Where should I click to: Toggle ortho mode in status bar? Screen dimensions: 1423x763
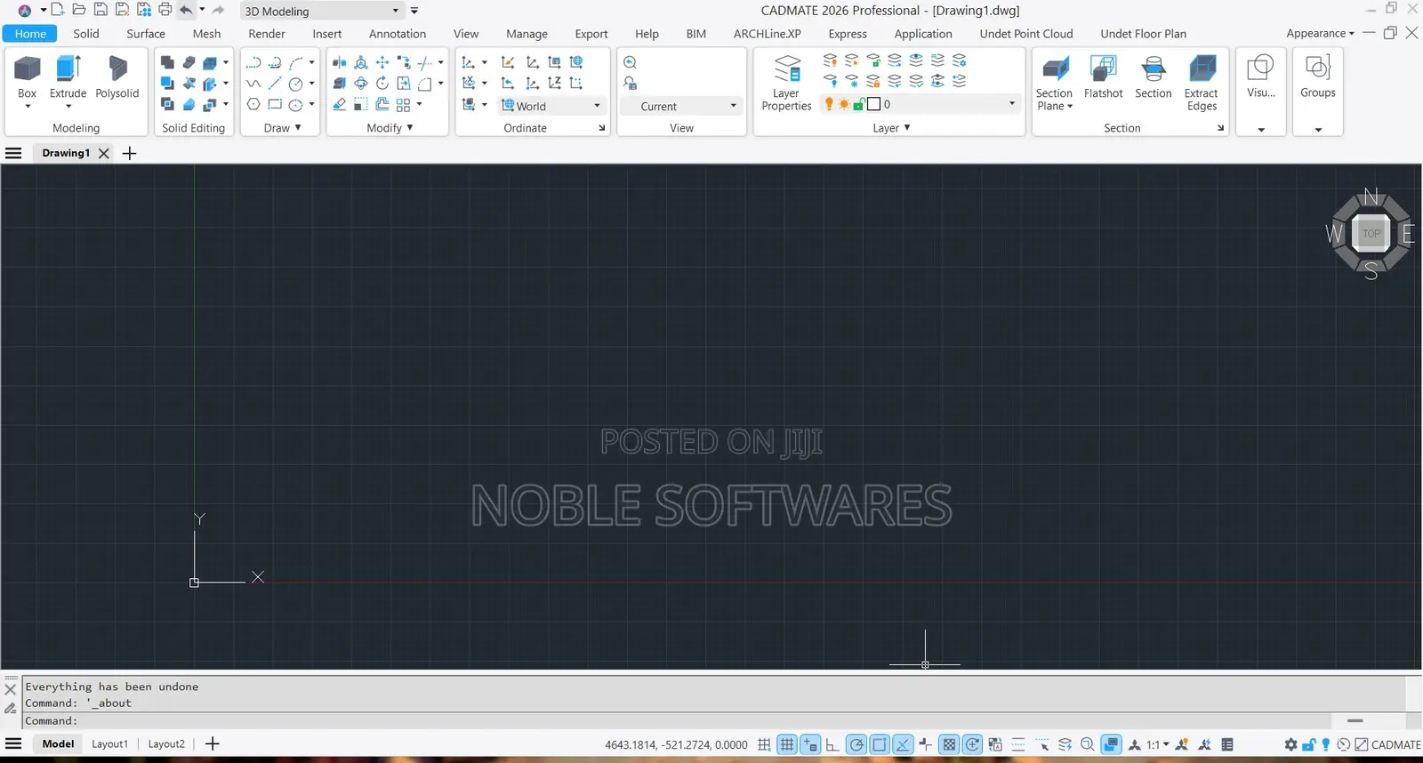click(832, 745)
